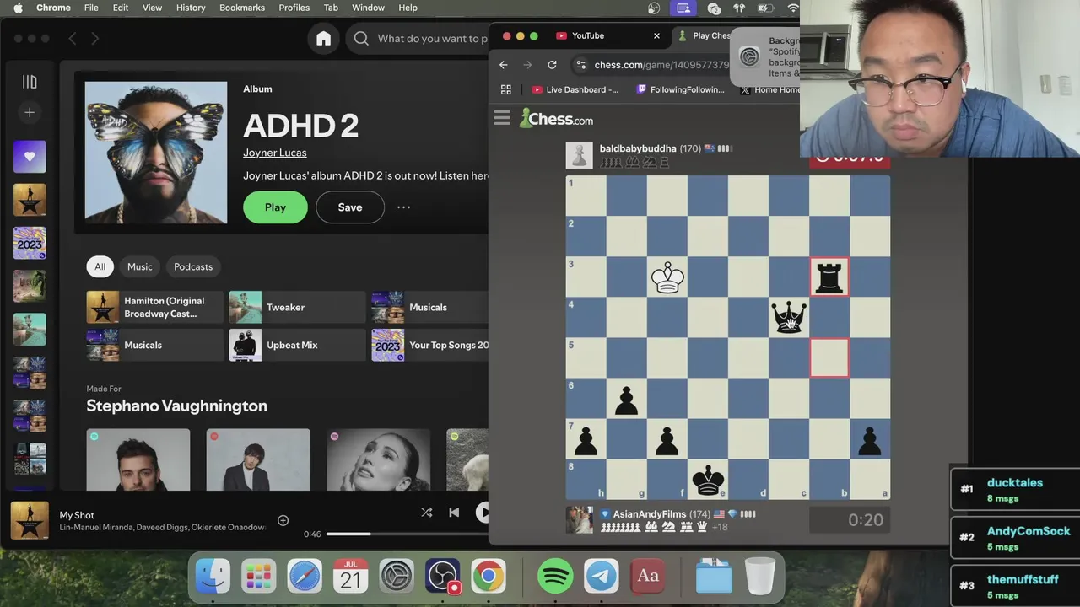This screenshot has height=607, width=1080.
Task: Open the Upbeat Mix tile
Action: 297,345
